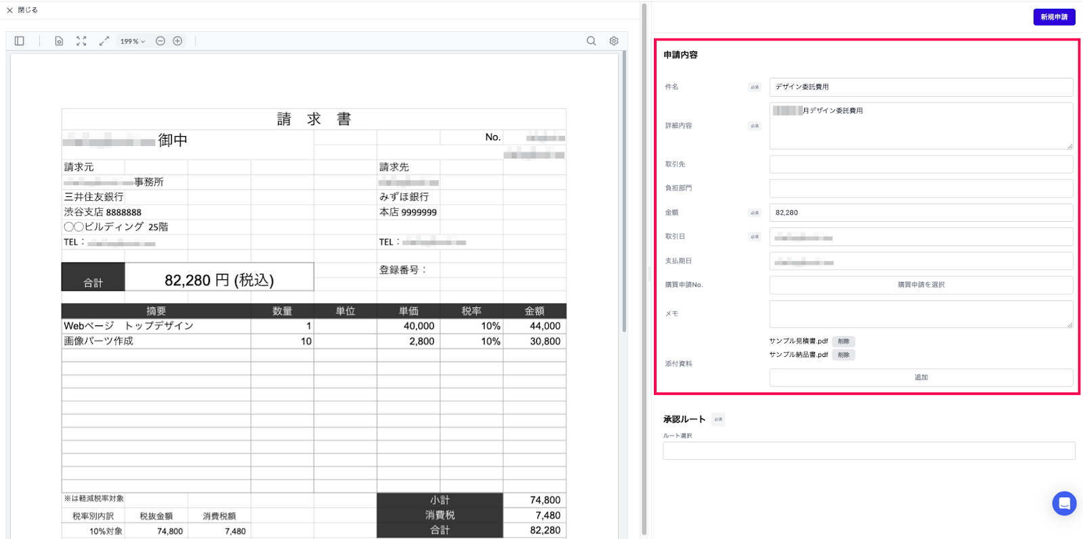Click the 金額 field showing 82,280
This screenshot has width=1083, height=539.
tap(921, 212)
